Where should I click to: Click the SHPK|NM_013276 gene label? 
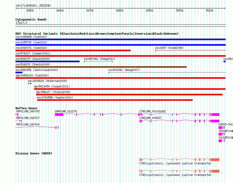click(66, 111)
